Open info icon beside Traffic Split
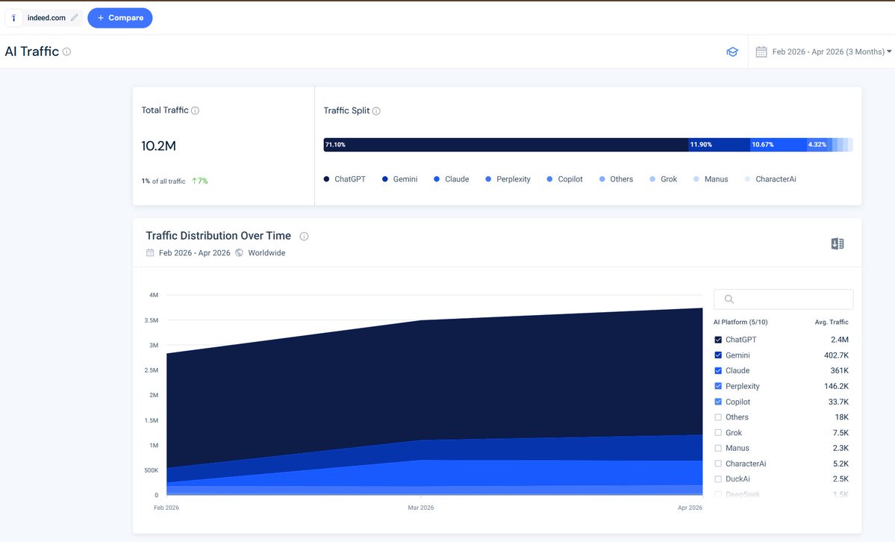This screenshot has height=542, width=895. 376,110
